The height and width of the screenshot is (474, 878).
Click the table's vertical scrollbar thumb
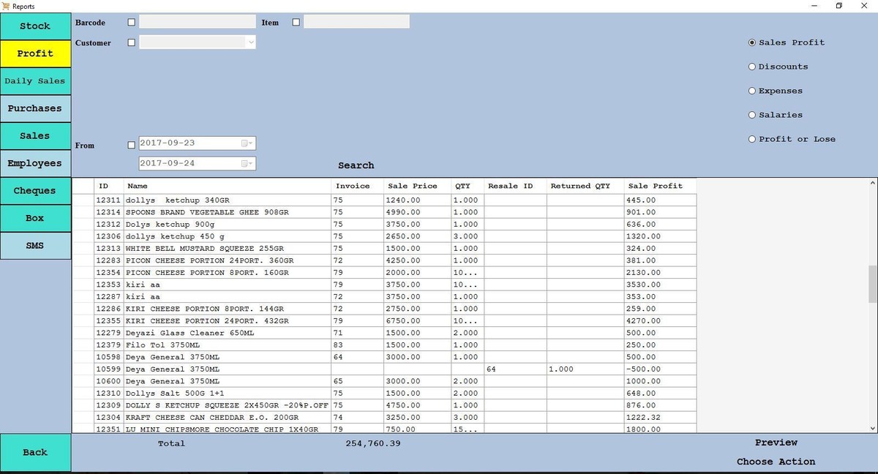tap(872, 284)
